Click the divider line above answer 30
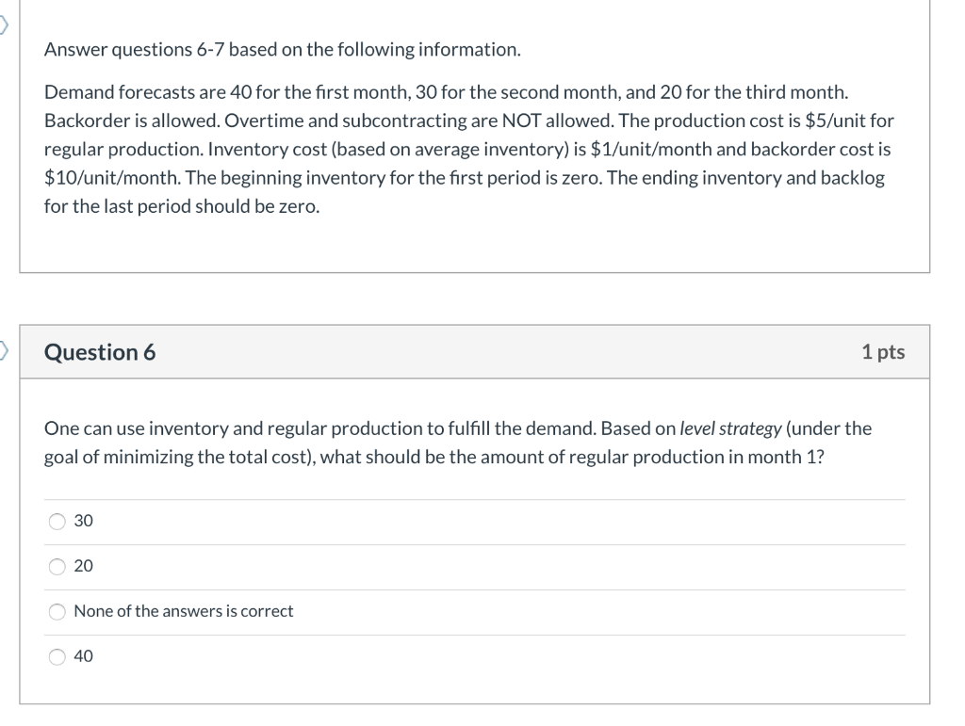Viewport: 965px width, 726px height. click(x=471, y=497)
